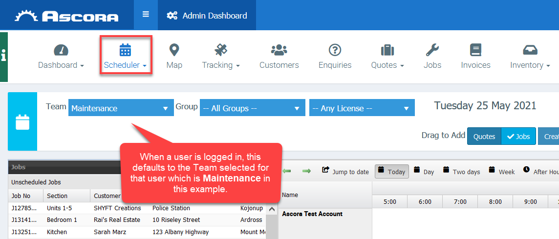This screenshot has height=239, width=559.
Task: Click the Unscheduled Jobs heading
Action: 36,182
